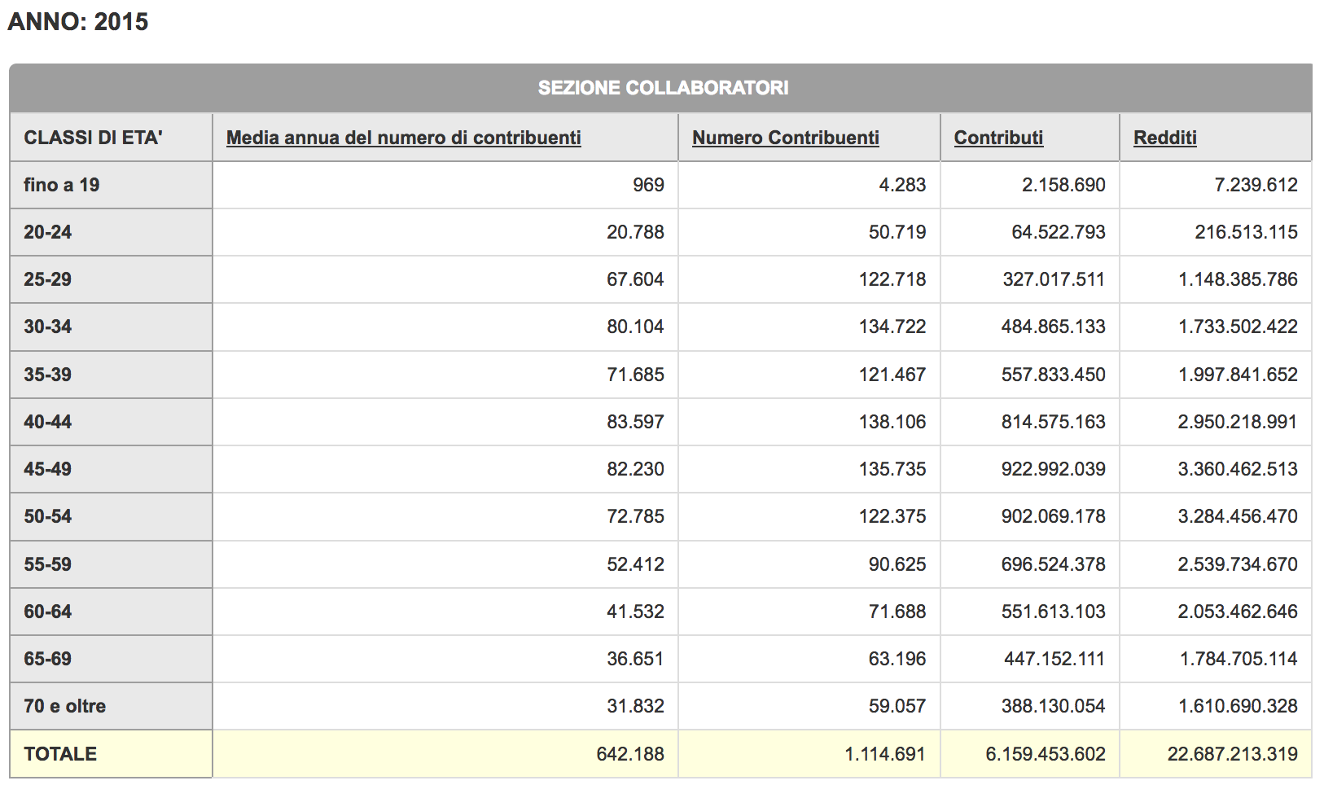Click the 'TOTALE' row label
Viewport: 1324px width, 785px height.
[x=60, y=754]
